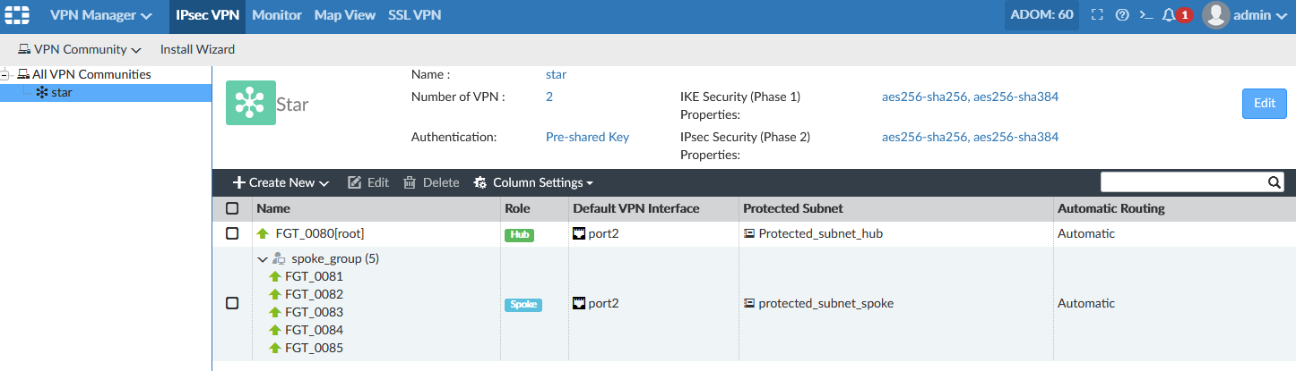
Task: Check the FGT_0080[root] row checkbox
Action: (x=232, y=233)
